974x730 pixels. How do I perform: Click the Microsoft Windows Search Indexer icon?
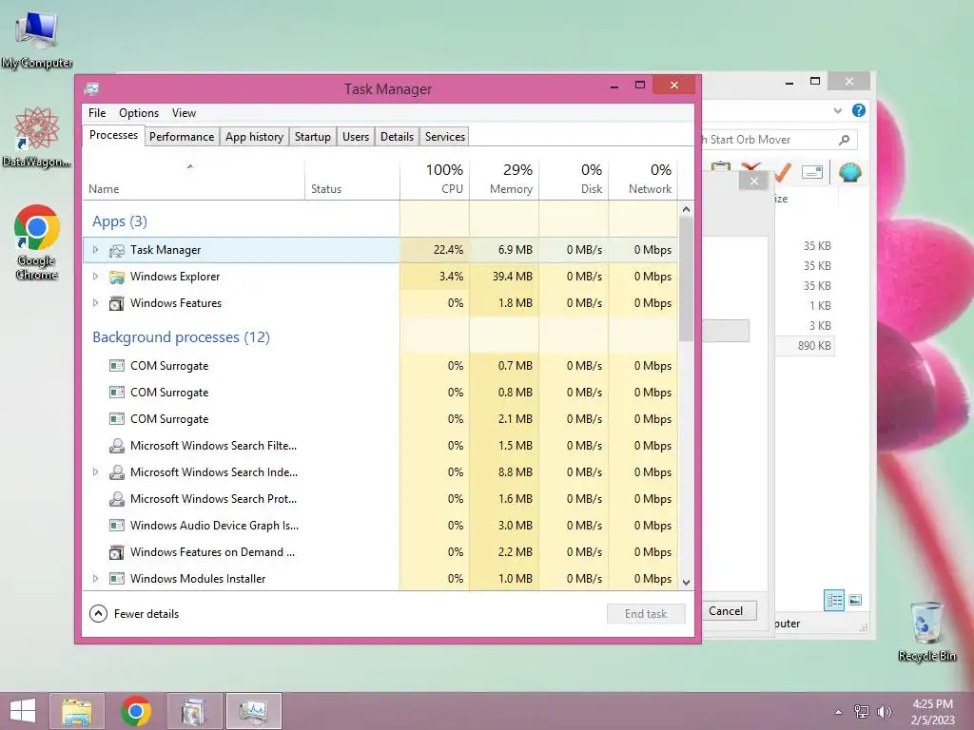coord(117,472)
